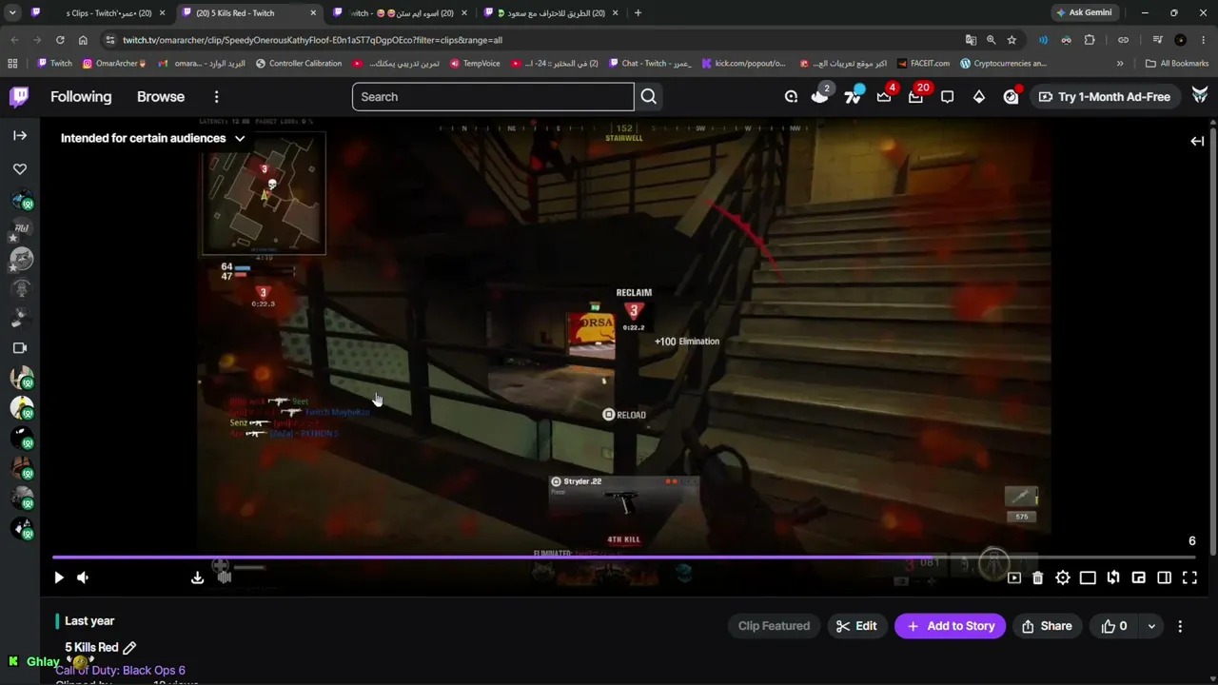Screen dimensions: 1218x685
Task: Open the clip more options menu
Action: (1180, 626)
